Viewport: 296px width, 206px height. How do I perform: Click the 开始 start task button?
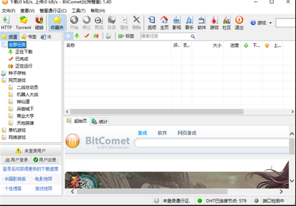tap(74, 23)
